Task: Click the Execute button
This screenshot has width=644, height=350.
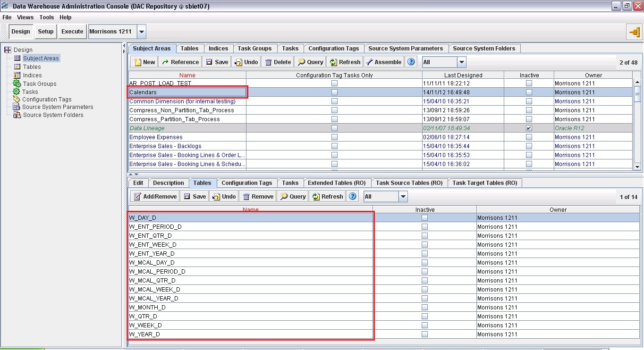Action: point(72,31)
